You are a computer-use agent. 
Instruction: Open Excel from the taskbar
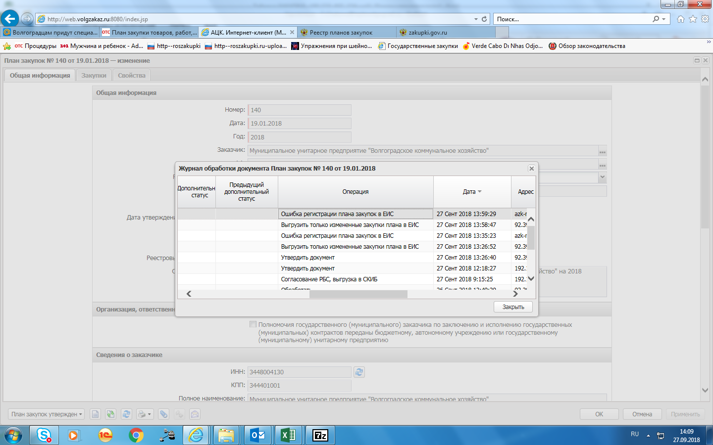pos(288,435)
